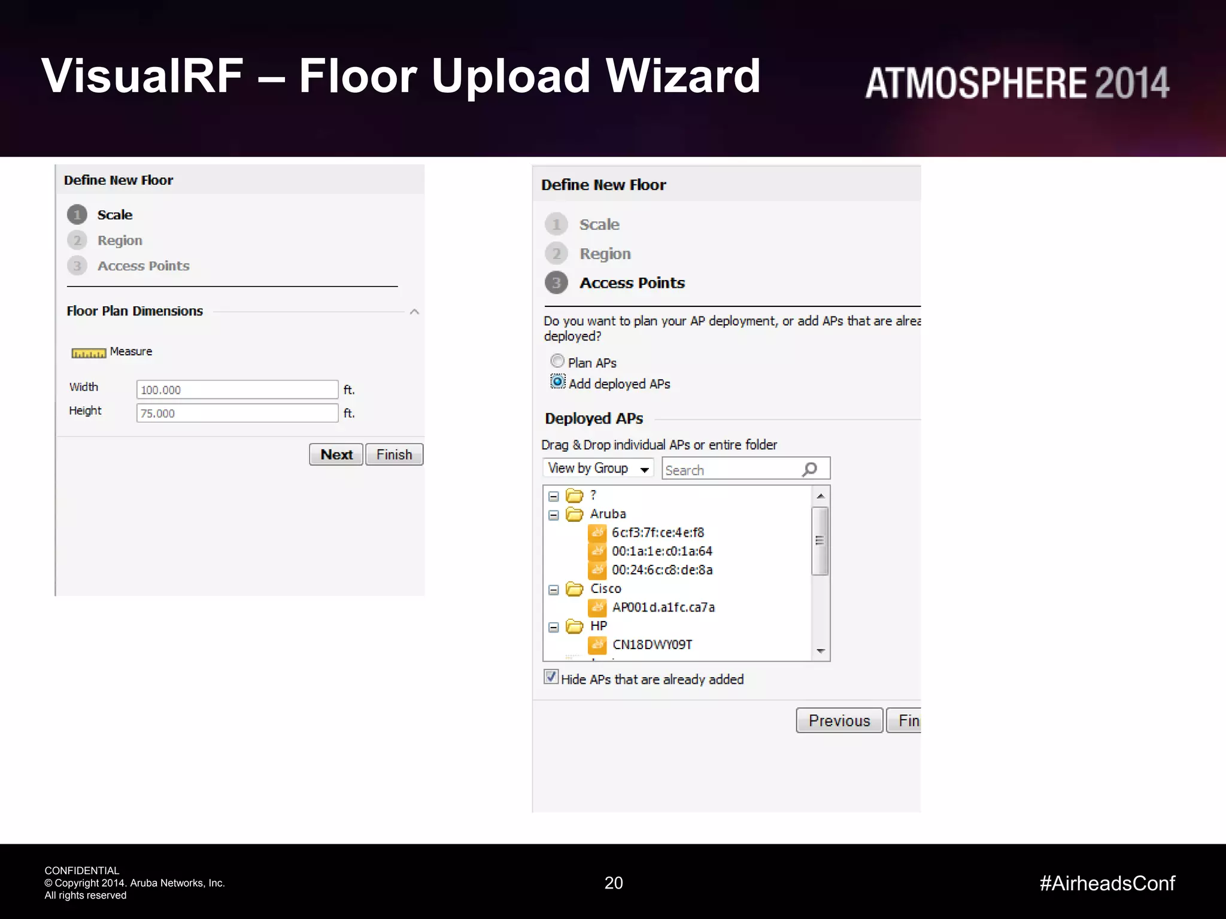
Task: Click AP tree scroll down arrow
Action: click(x=821, y=651)
